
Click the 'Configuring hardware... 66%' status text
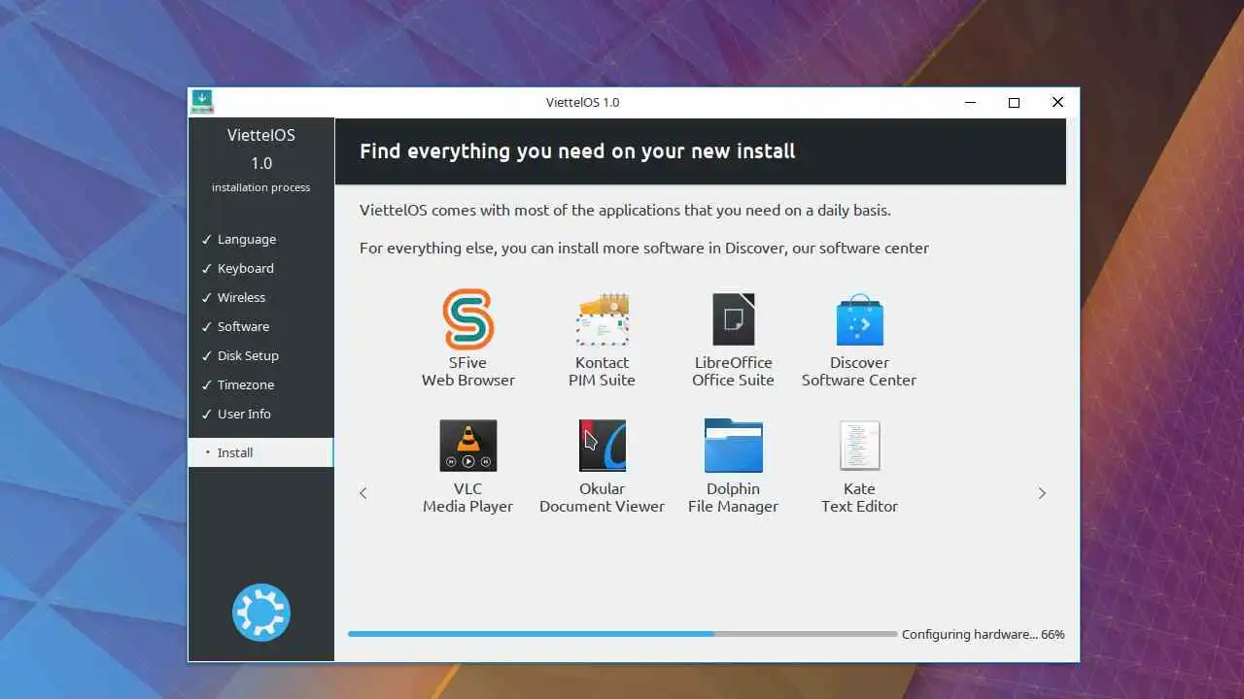[x=983, y=634]
